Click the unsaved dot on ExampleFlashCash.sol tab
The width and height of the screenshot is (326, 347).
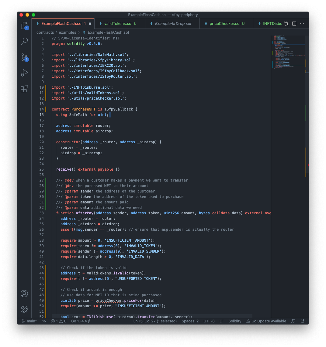(x=90, y=24)
